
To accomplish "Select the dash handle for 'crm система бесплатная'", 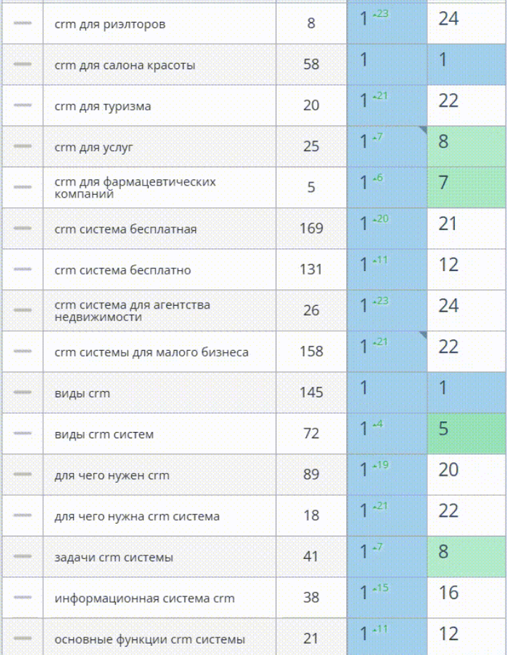I will pyautogui.click(x=22, y=228).
